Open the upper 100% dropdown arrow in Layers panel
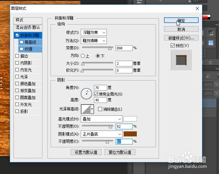This screenshot has height=174, width=219. point(216,85)
